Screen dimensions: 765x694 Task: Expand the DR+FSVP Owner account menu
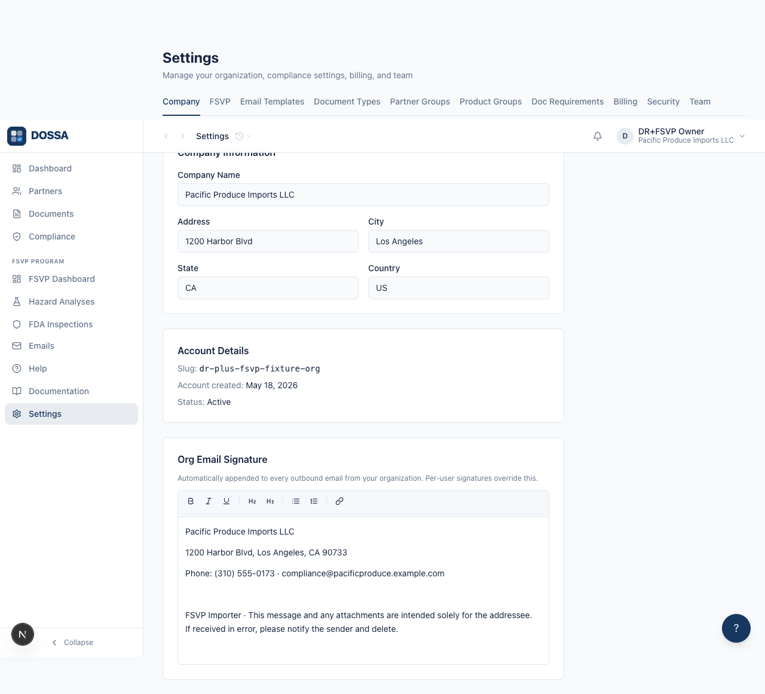point(681,136)
